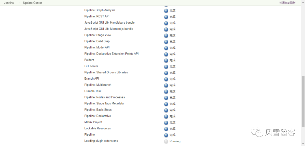Select JavaScript GUI Lib: Handlebars bundle text
Image resolution: width=305 pixels, height=146 pixels.
coord(110,23)
